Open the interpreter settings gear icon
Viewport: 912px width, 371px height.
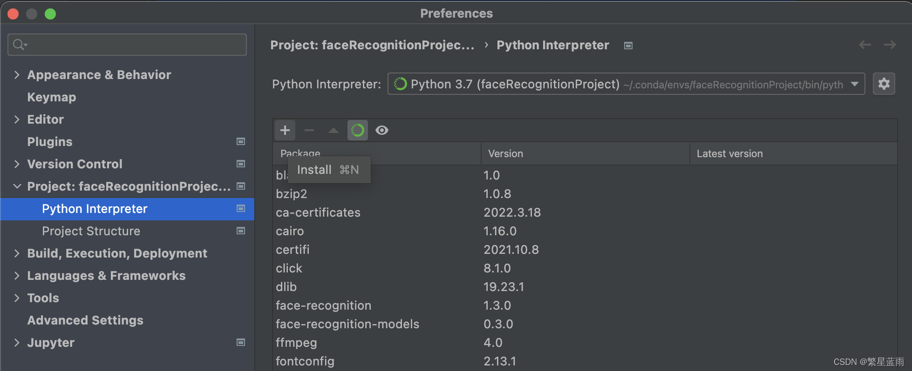tap(884, 84)
